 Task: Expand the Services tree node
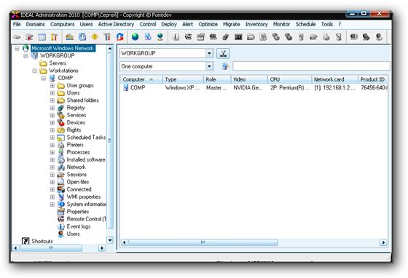click(52, 115)
